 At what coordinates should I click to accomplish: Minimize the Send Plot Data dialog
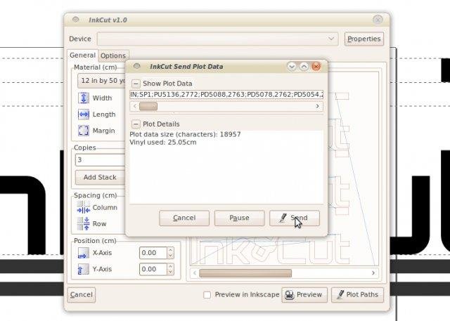(x=292, y=67)
